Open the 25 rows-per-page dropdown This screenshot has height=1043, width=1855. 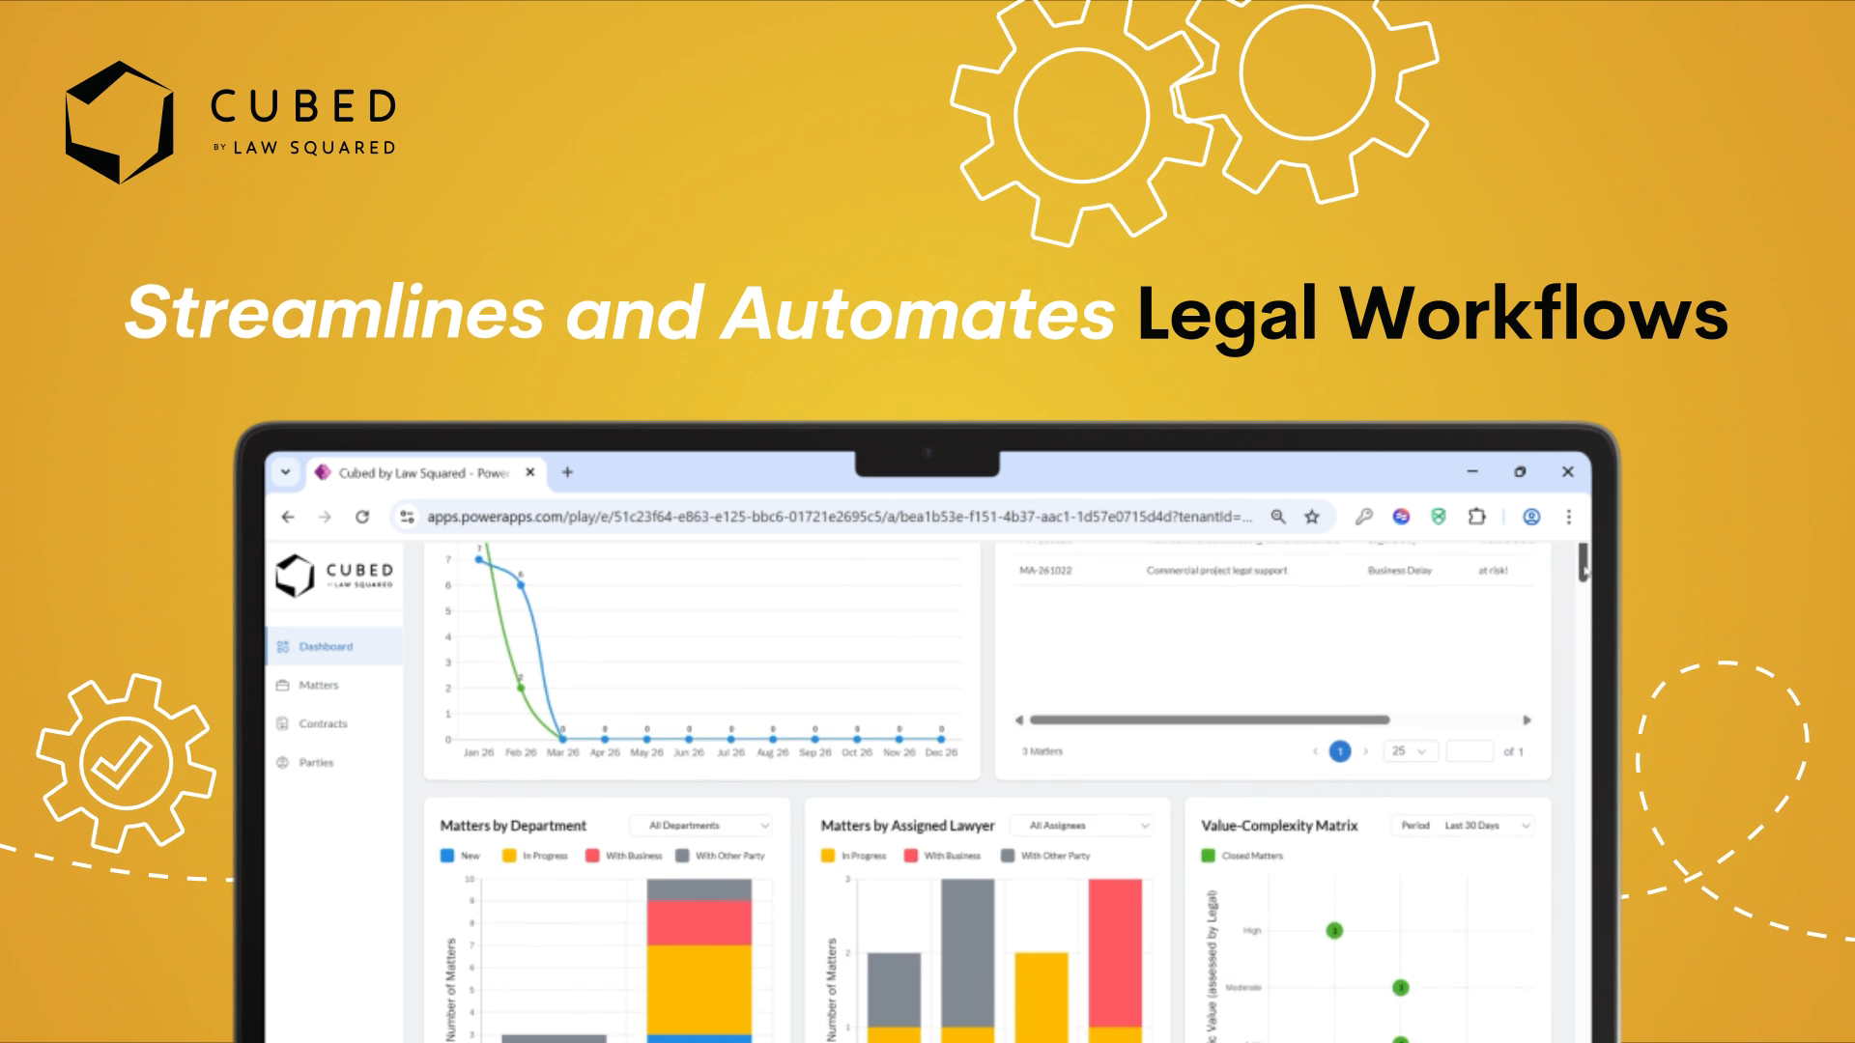tap(1411, 751)
